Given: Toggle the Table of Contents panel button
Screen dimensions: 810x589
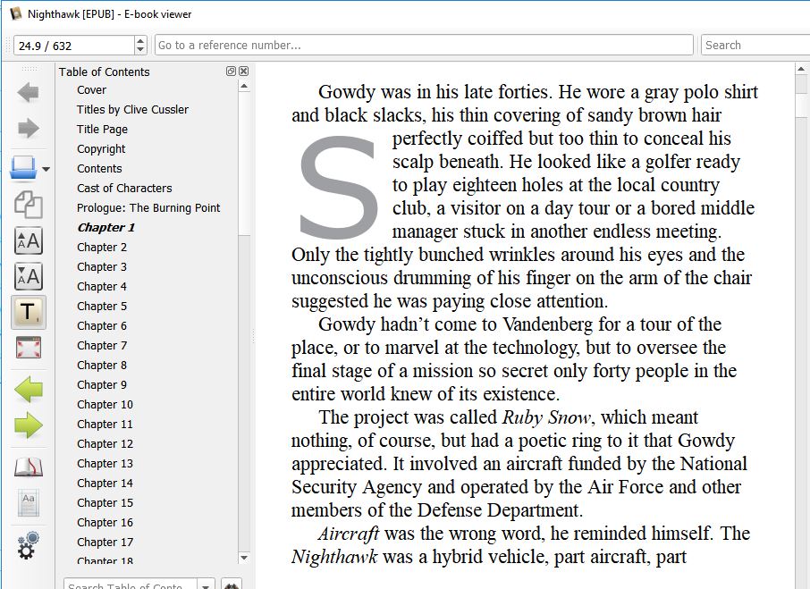Looking at the screenshot, I should point(28,312).
